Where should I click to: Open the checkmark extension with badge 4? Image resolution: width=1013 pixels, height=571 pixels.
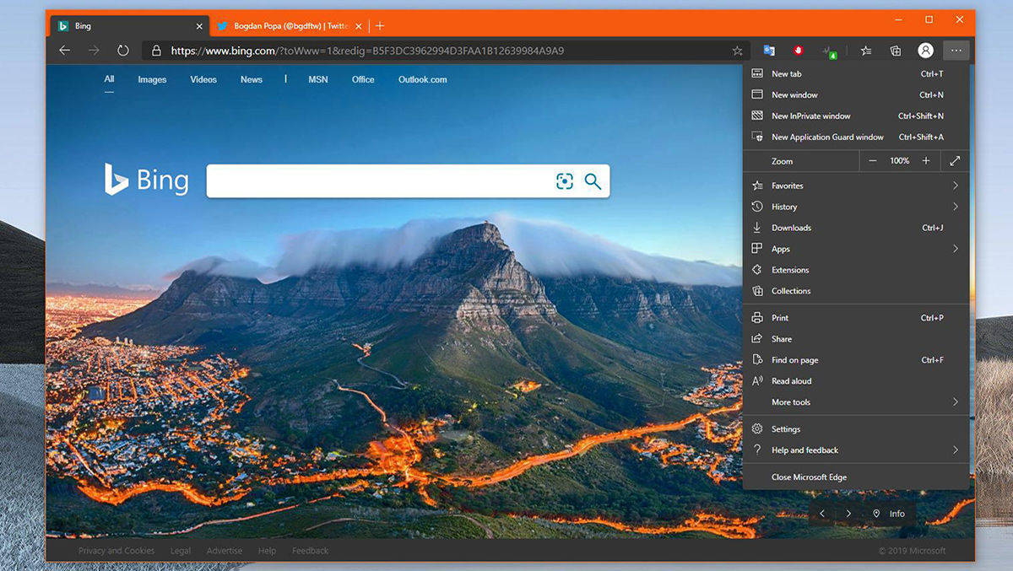point(830,51)
